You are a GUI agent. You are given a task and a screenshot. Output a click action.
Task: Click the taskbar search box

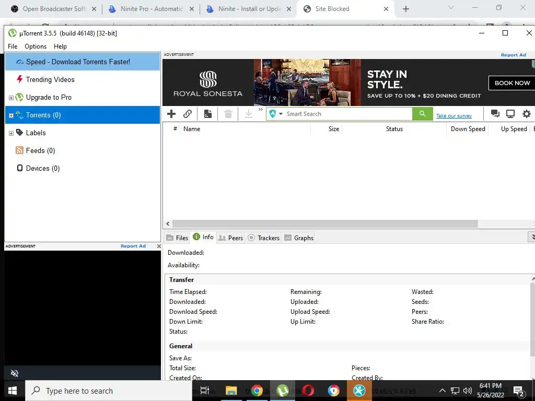(x=109, y=391)
